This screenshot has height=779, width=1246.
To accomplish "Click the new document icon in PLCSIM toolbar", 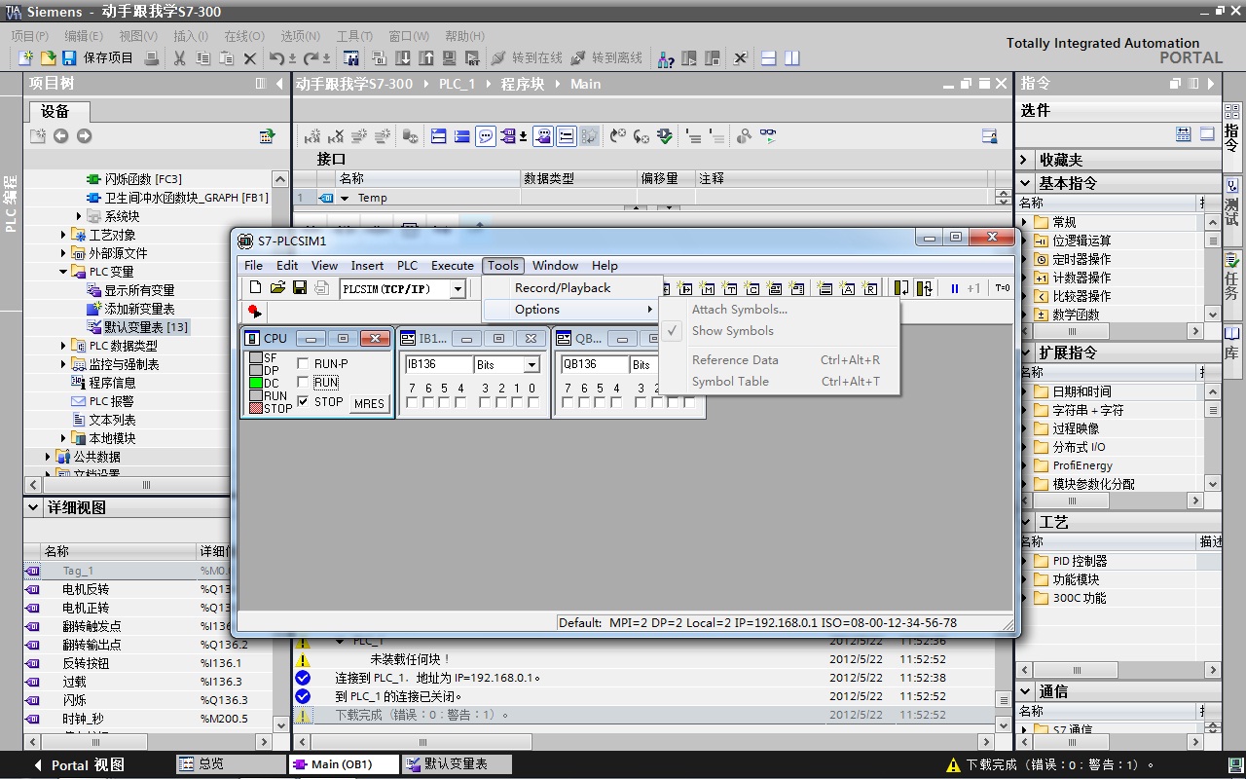I will [x=255, y=287].
